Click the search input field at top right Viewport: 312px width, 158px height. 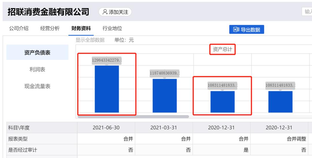(307, 12)
